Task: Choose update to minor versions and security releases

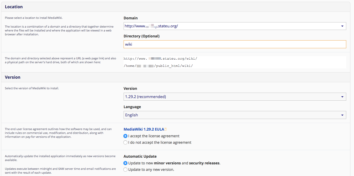Action: click(125, 163)
